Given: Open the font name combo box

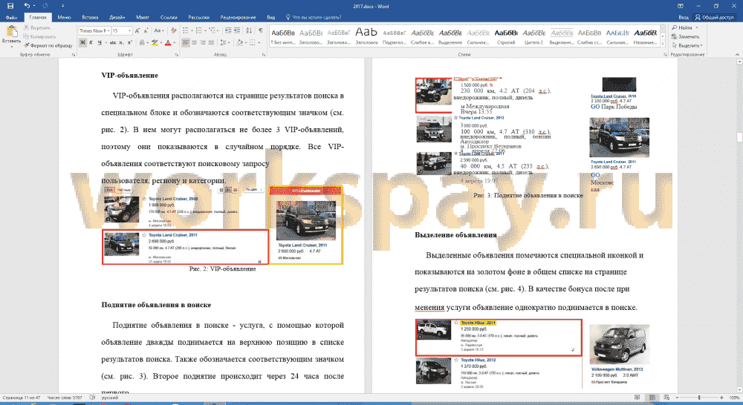Looking at the screenshot, I should click(x=94, y=30).
